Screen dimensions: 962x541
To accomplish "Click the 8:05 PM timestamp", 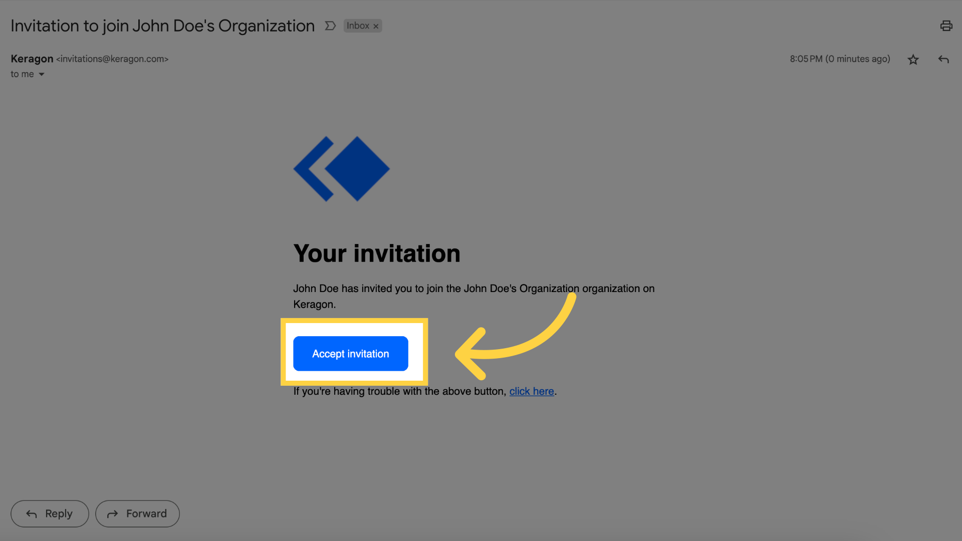I will pyautogui.click(x=840, y=59).
